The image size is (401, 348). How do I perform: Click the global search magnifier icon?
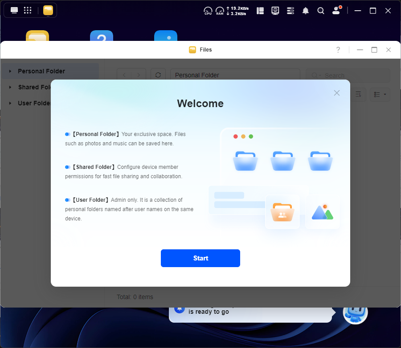pos(321,11)
